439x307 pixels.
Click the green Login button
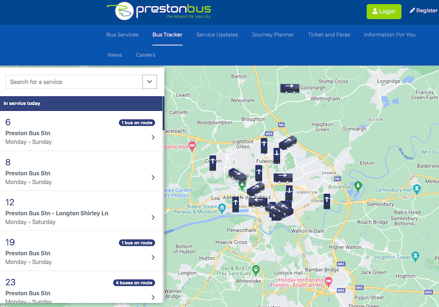(384, 11)
